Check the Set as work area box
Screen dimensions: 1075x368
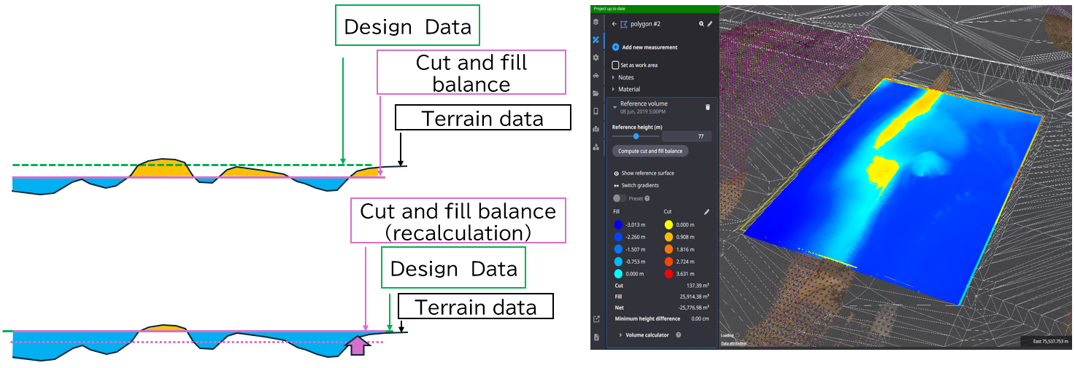(615, 65)
